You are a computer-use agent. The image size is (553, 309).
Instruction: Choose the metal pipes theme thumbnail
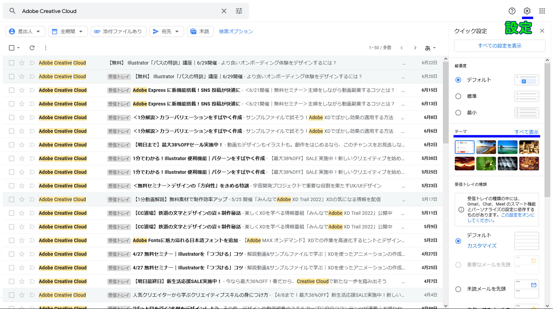(507, 164)
